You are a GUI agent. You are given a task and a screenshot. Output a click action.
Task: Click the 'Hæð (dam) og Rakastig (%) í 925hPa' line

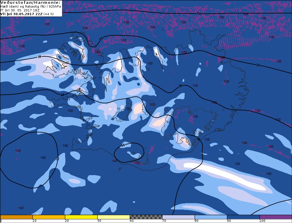(31, 6)
